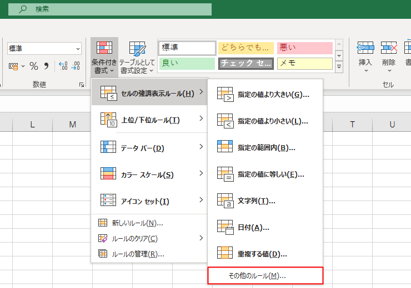Select column L header
Screen dimensions: 411x288
32,125
